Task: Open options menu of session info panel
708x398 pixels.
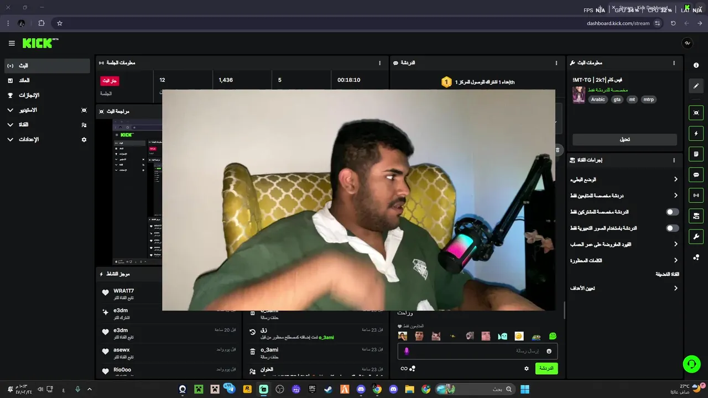Action: coord(379,63)
